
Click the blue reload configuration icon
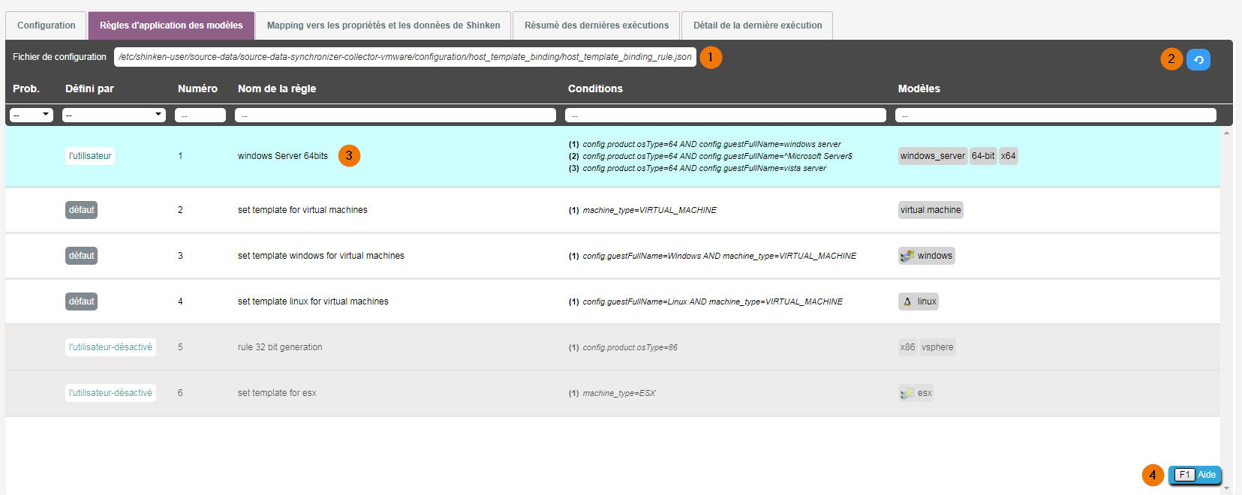(1198, 59)
